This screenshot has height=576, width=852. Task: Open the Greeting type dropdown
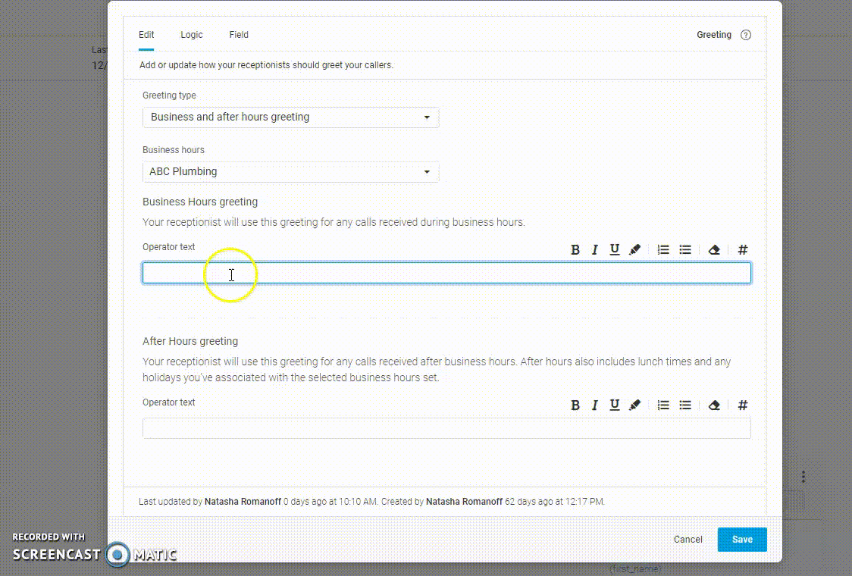pyautogui.click(x=290, y=117)
